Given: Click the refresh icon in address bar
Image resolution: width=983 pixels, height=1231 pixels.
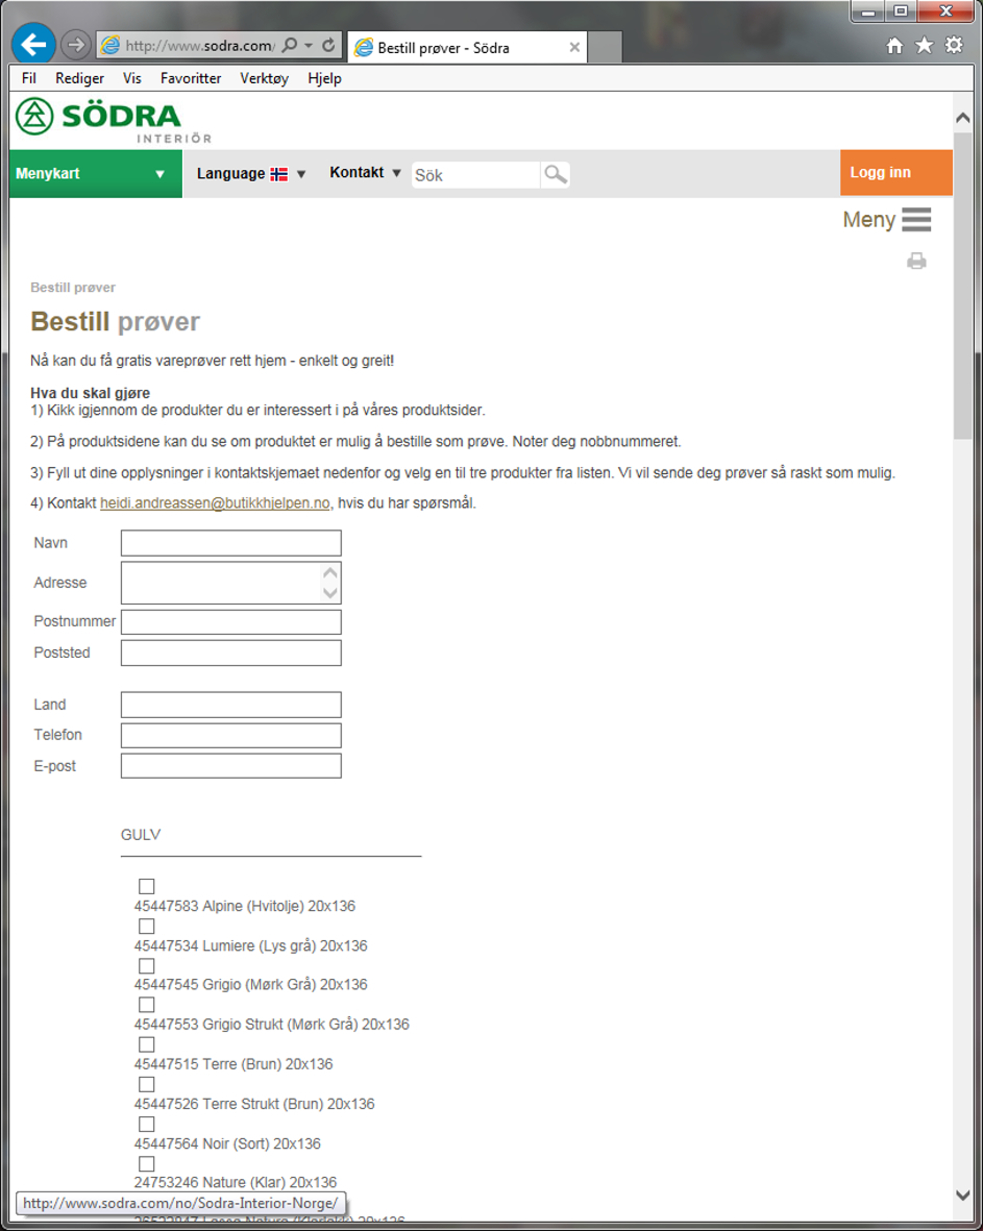Looking at the screenshot, I should (328, 45).
